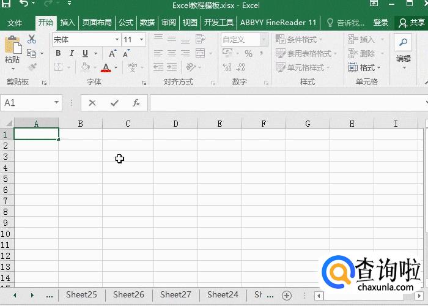Click the top align icon
Screen dimensions: 428x306
pos(158,39)
